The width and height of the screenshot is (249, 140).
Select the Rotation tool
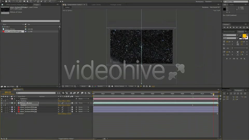point(14,2)
